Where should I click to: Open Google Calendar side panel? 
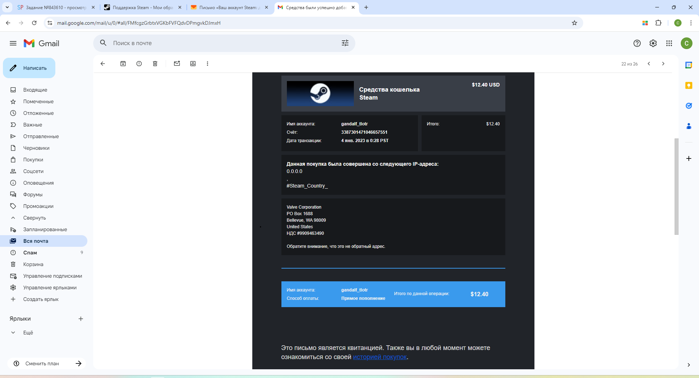point(689,65)
